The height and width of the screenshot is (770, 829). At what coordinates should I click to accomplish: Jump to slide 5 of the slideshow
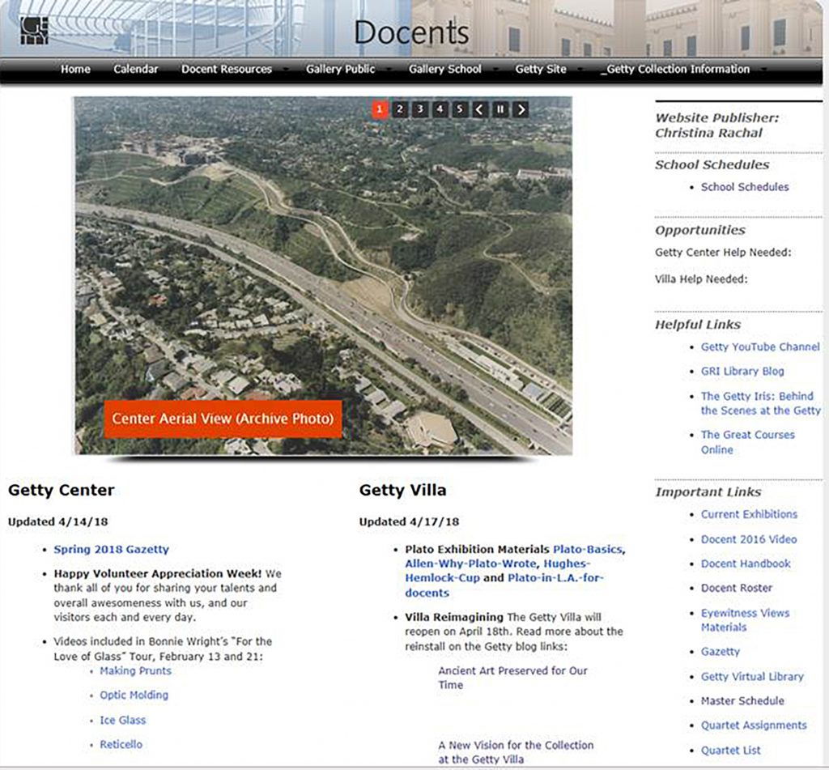[460, 109]
